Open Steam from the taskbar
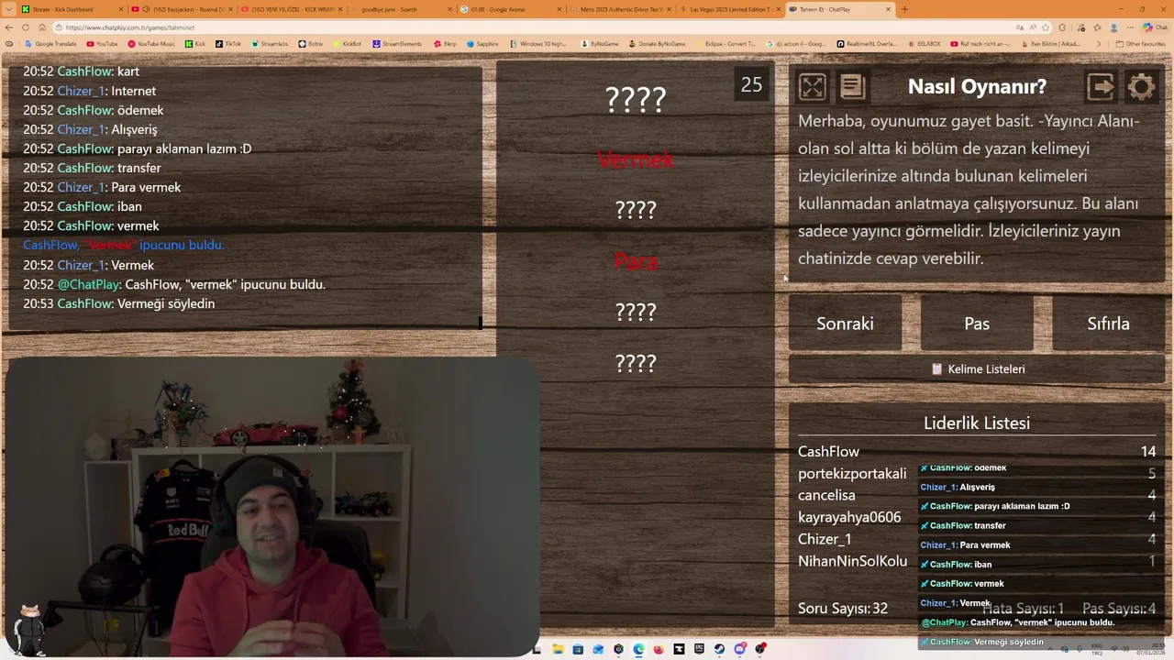1174x660 pixels. [719, 649]
